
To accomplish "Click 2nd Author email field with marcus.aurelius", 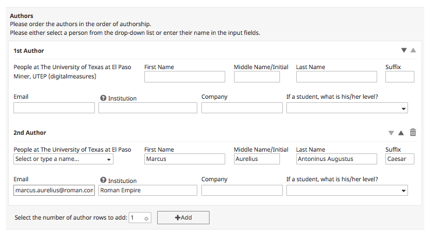I will tap(54, 191).
